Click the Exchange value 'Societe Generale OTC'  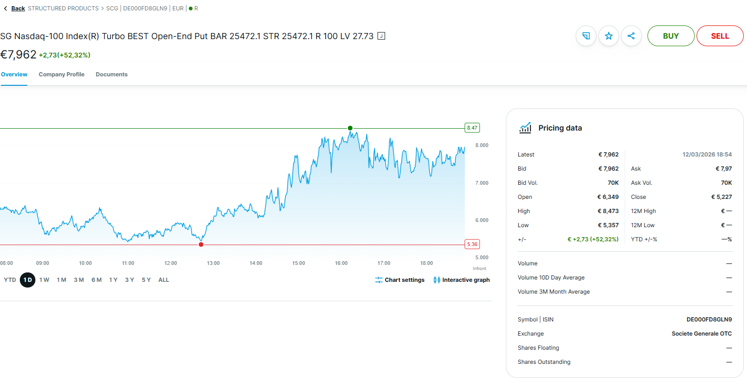pyautogui.click(x=702, y=334)
